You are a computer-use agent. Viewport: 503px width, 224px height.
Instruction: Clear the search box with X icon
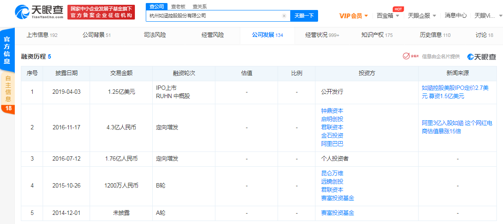pos(284,16)
